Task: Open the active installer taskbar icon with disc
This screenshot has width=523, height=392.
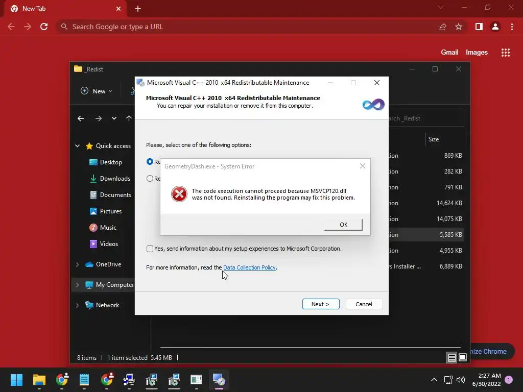Action: (219, 380)
